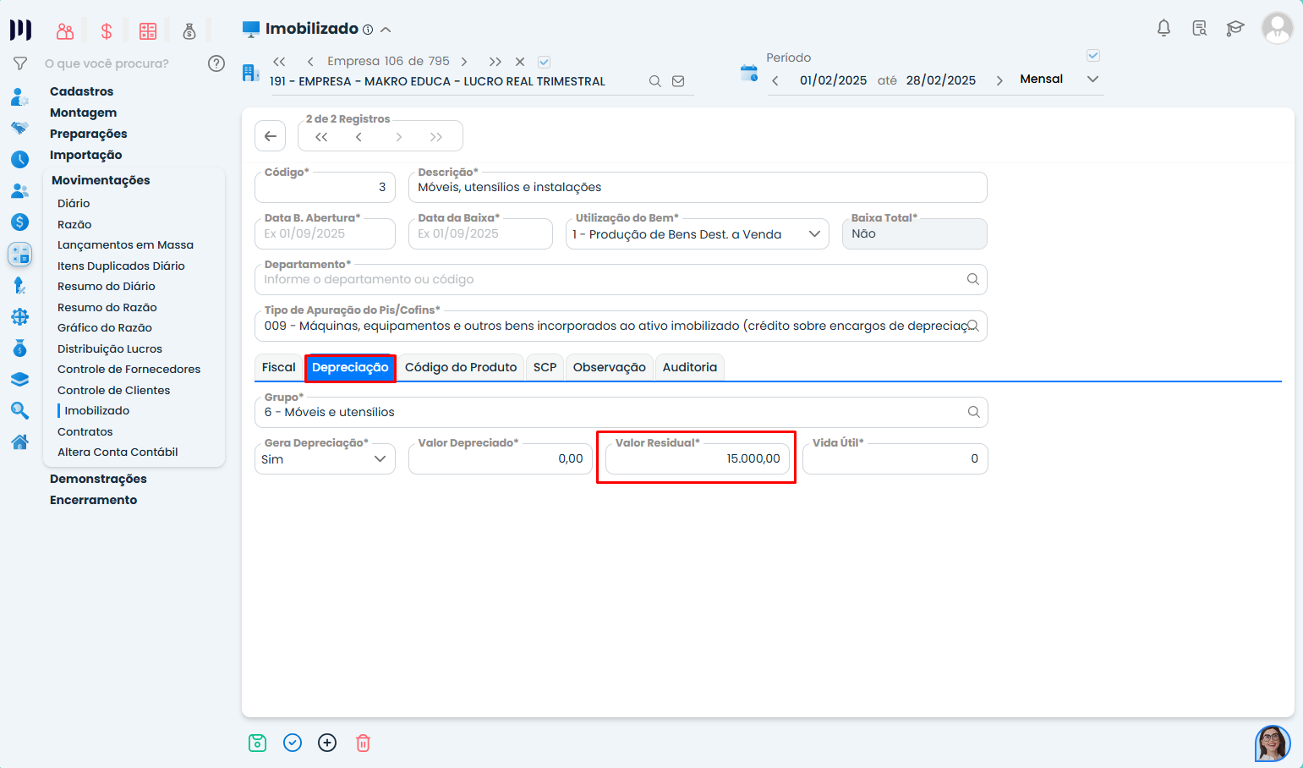Toggle the checkbox above Período selector
The image size is (1303, 768).
1092,56
